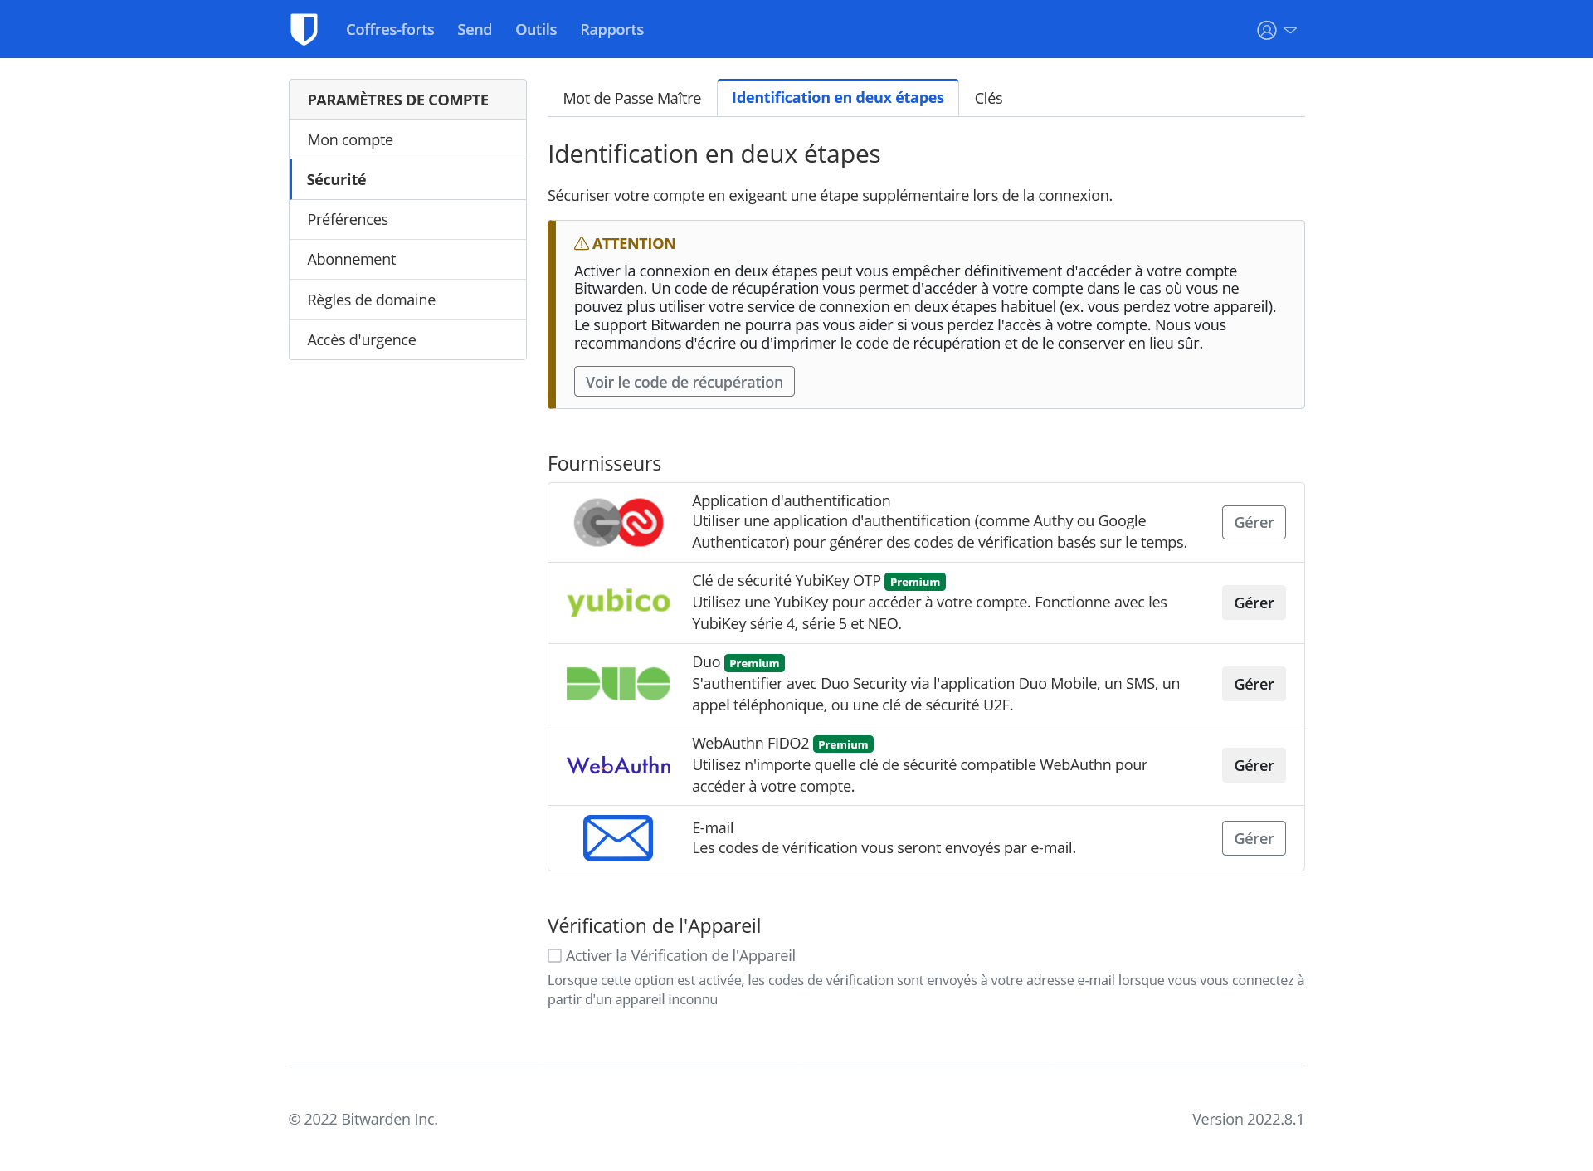Screen dimensions: 1593x1171
Task: Click Voir le code de récupération button
Action: click(684, 382)
